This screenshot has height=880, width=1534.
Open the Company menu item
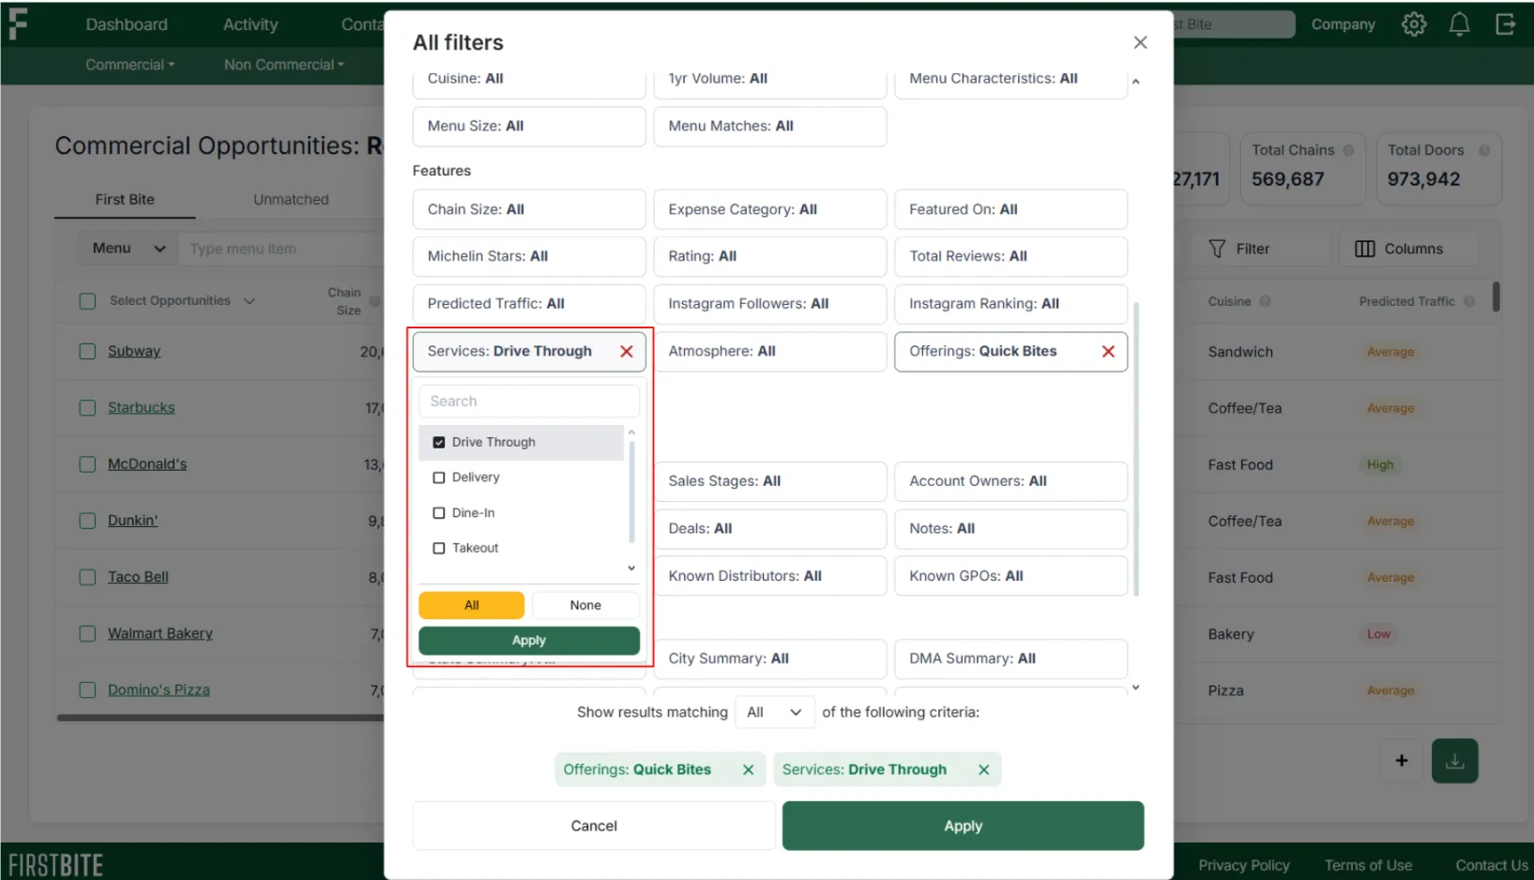1343,24
